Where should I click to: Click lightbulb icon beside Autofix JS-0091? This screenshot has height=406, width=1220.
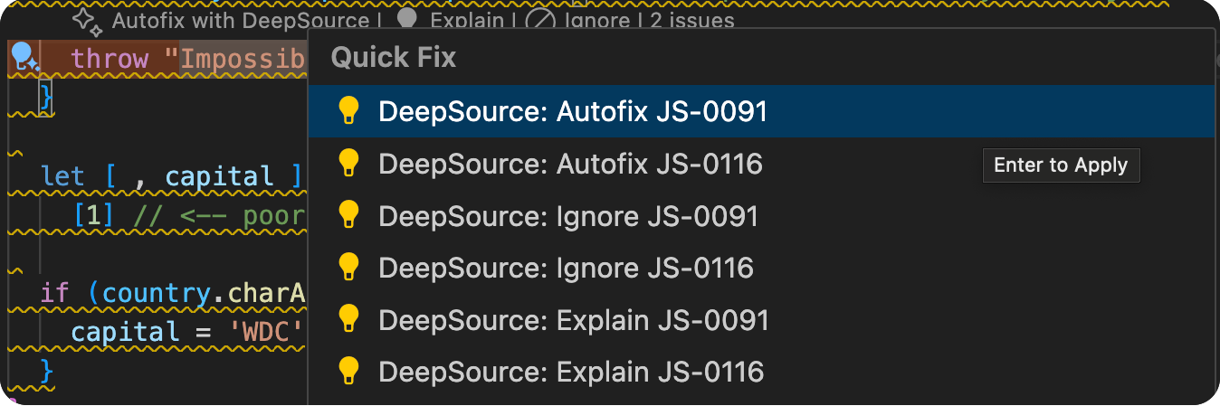pyautogui.click(x=348, y=110)
